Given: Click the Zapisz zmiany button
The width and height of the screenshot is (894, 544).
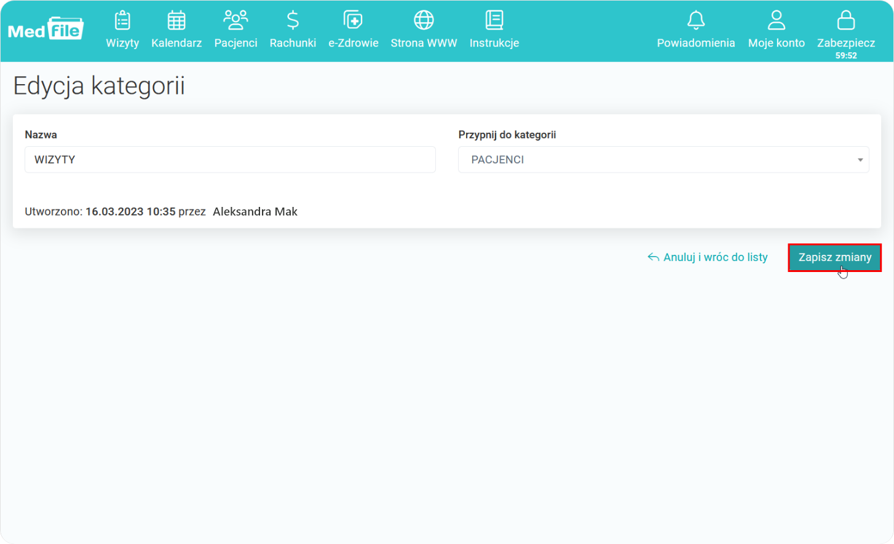Looking at the screenshot, I should tap(834, 257).
